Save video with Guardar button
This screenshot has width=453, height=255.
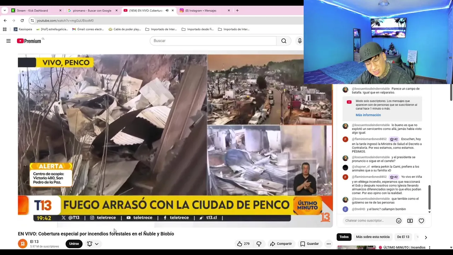pyautogui.click(x=310, y=244)
